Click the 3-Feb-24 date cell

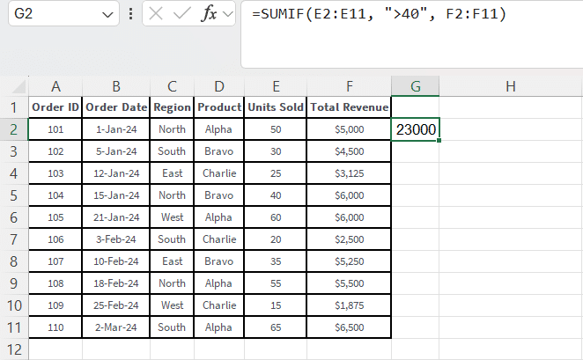116,239
